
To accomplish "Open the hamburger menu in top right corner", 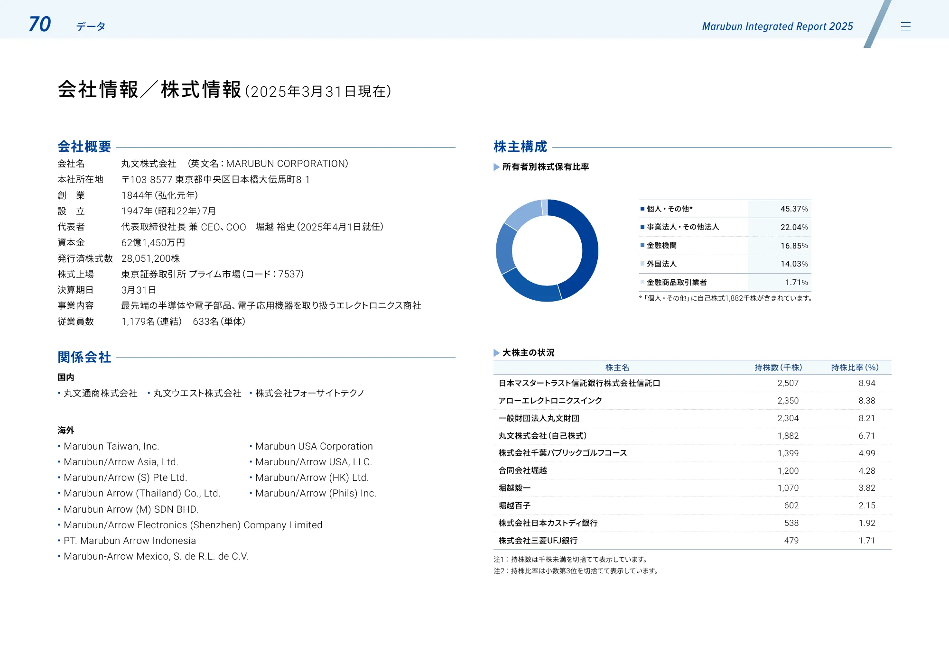I will (x=907, y=26).
